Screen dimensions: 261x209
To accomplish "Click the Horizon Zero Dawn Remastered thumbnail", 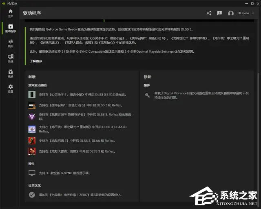I will click(32, 129).
